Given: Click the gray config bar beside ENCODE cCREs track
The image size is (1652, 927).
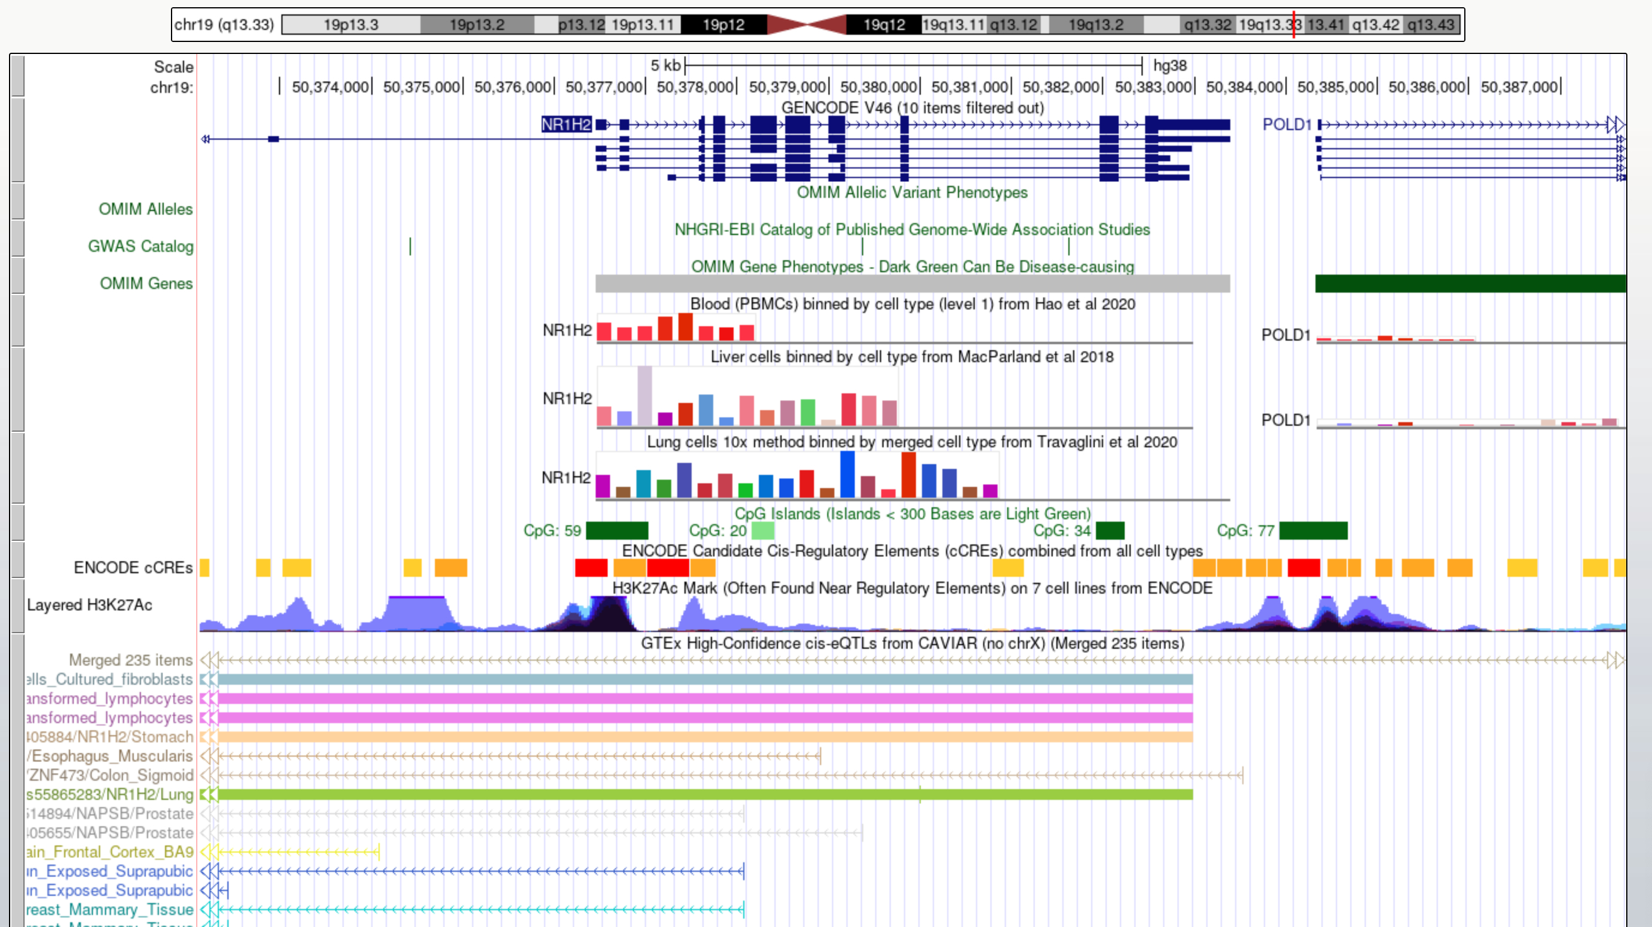Looking at the screenshot, I should (x=18, y=559).
